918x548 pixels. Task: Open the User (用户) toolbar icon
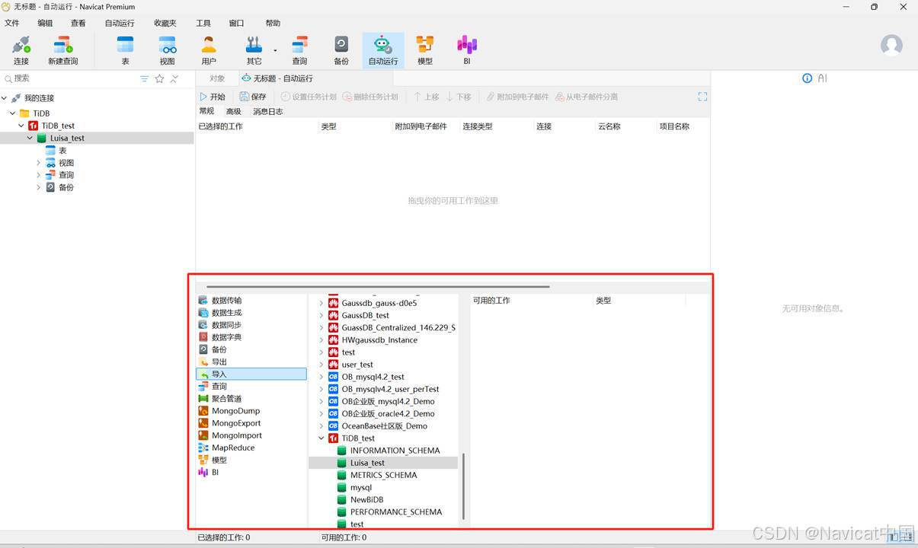tap(209, 51)
